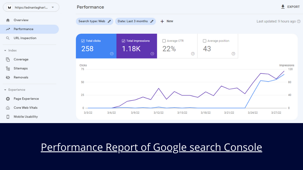Screen dimensions: 303x170
Task: Edit the Search type: Web filter
Action: pyautogui.click(x=94, y=21)
